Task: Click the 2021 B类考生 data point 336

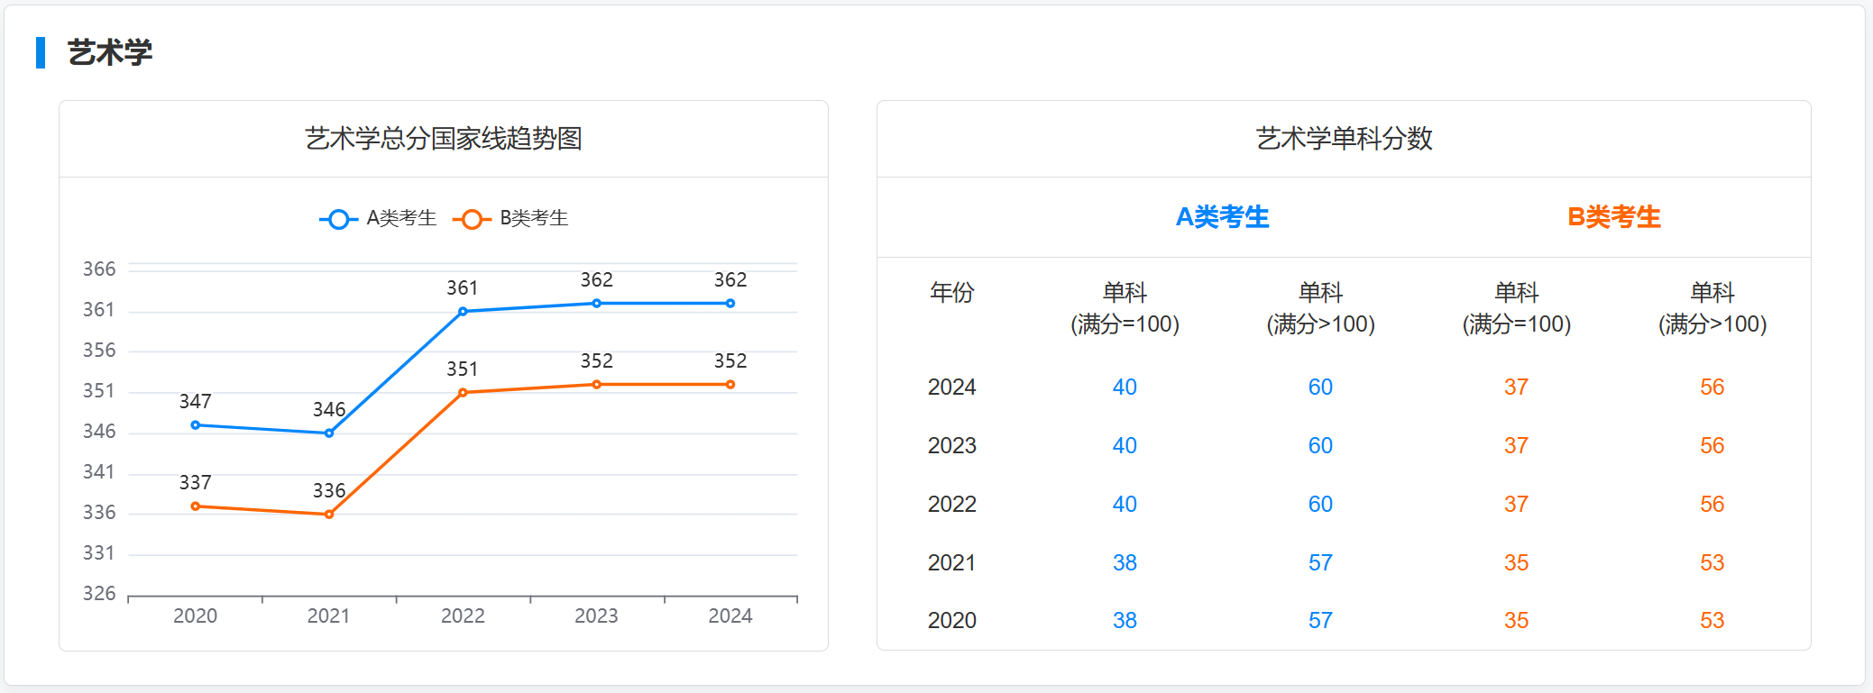Action: pos(329,515)
